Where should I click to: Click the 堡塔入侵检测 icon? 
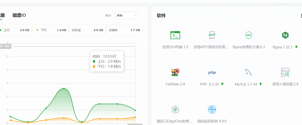285,72
